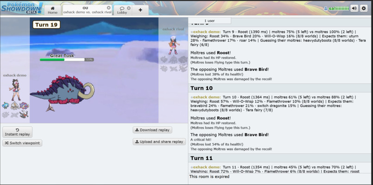This screenshot has height=185, width=373.
Task: Click the shuffle icon on Switch viewpoint
Action: click(6, 143)
